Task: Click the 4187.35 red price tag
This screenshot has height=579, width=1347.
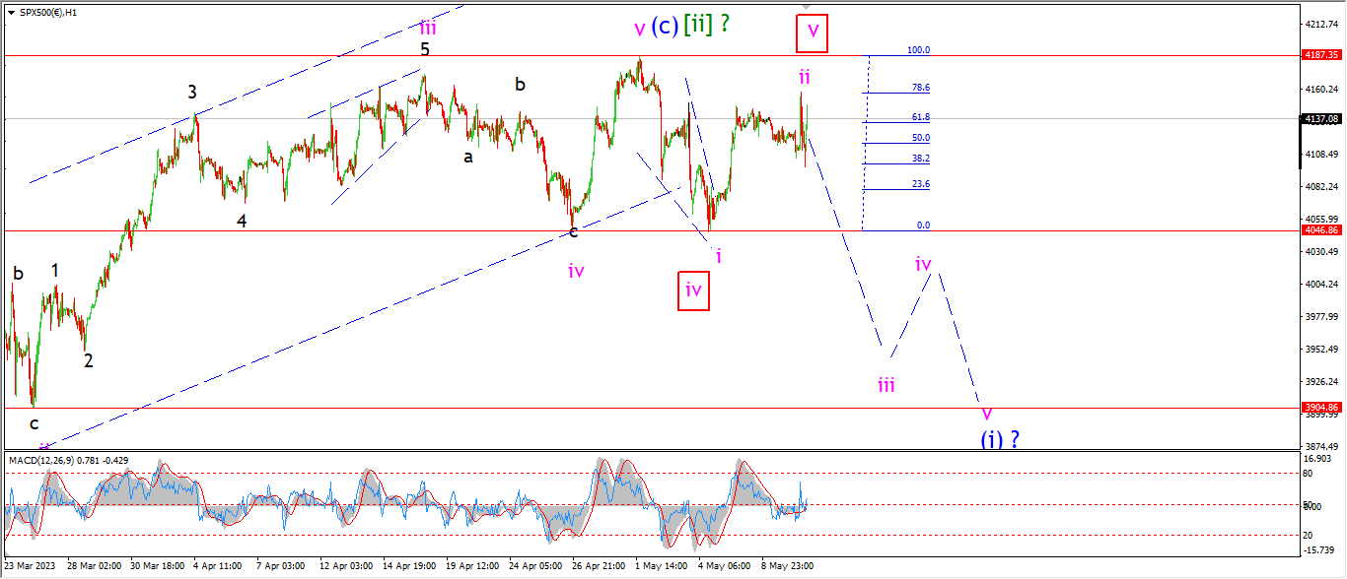Action: pyautogui.click(x=1320, y=56)
